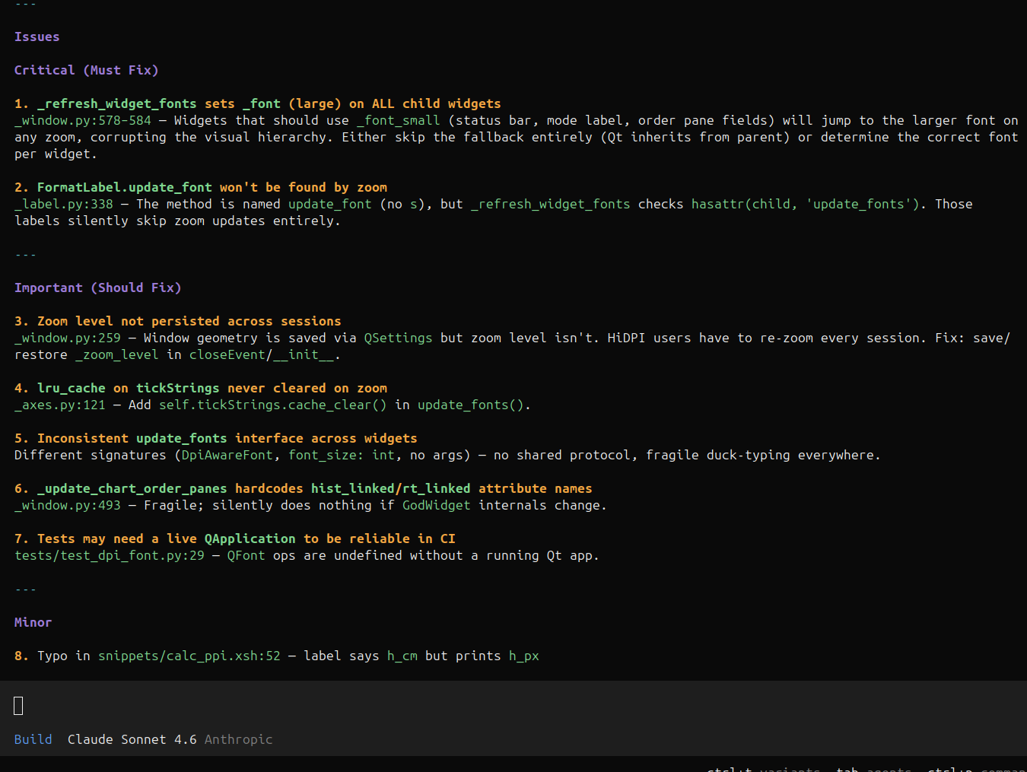Click the ctrl+t variants hint
1027x772 pixels.
(763, 769)
